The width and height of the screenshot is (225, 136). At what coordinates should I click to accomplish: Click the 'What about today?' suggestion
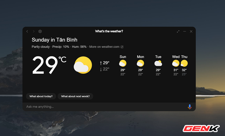[41, 96]
